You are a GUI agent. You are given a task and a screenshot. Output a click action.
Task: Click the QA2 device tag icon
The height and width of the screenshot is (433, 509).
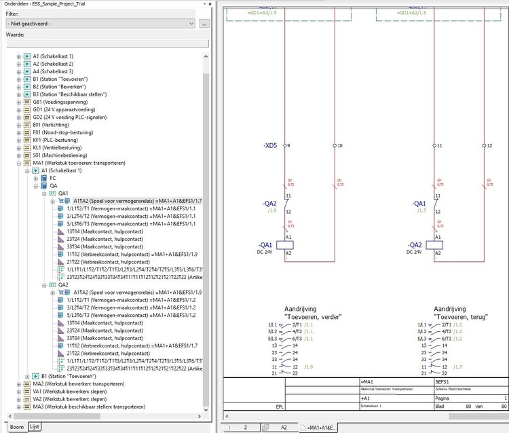(x=53, y=285)
